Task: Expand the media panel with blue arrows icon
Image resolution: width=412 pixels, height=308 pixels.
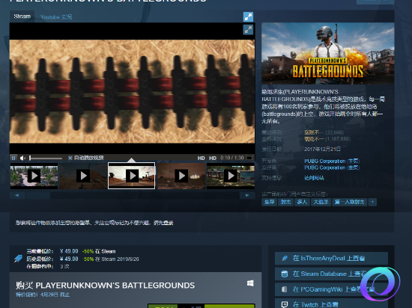Action: pyautogui.click(x=248, y=16)
